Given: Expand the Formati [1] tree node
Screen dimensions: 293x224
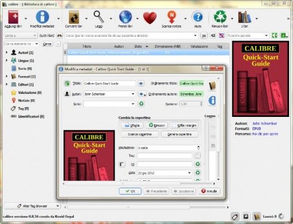Looking at the screenshot, I should (x=7, y=77).
